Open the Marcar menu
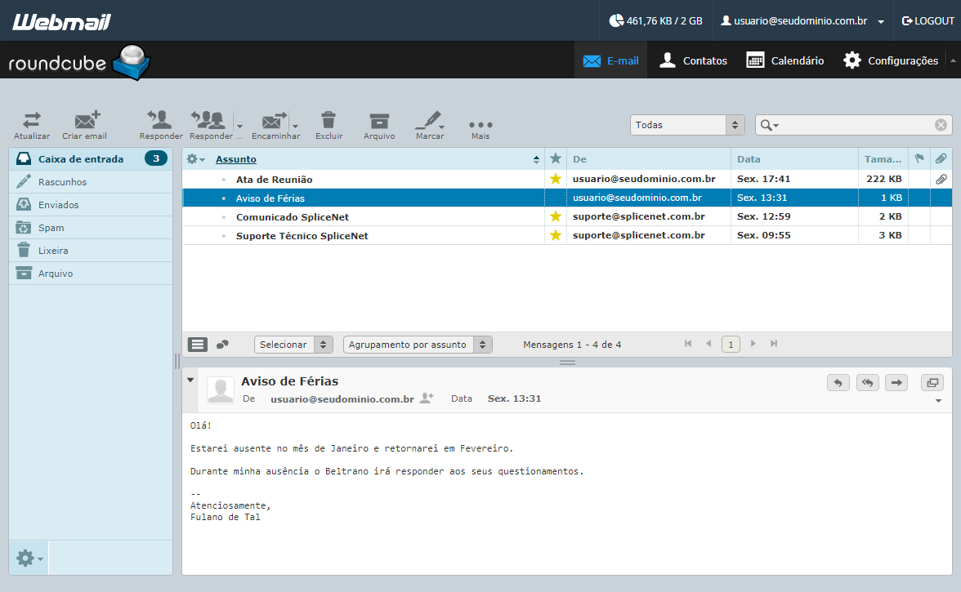Image resolution: width=961 pixels, height=592 pixels. pos(430,125)
